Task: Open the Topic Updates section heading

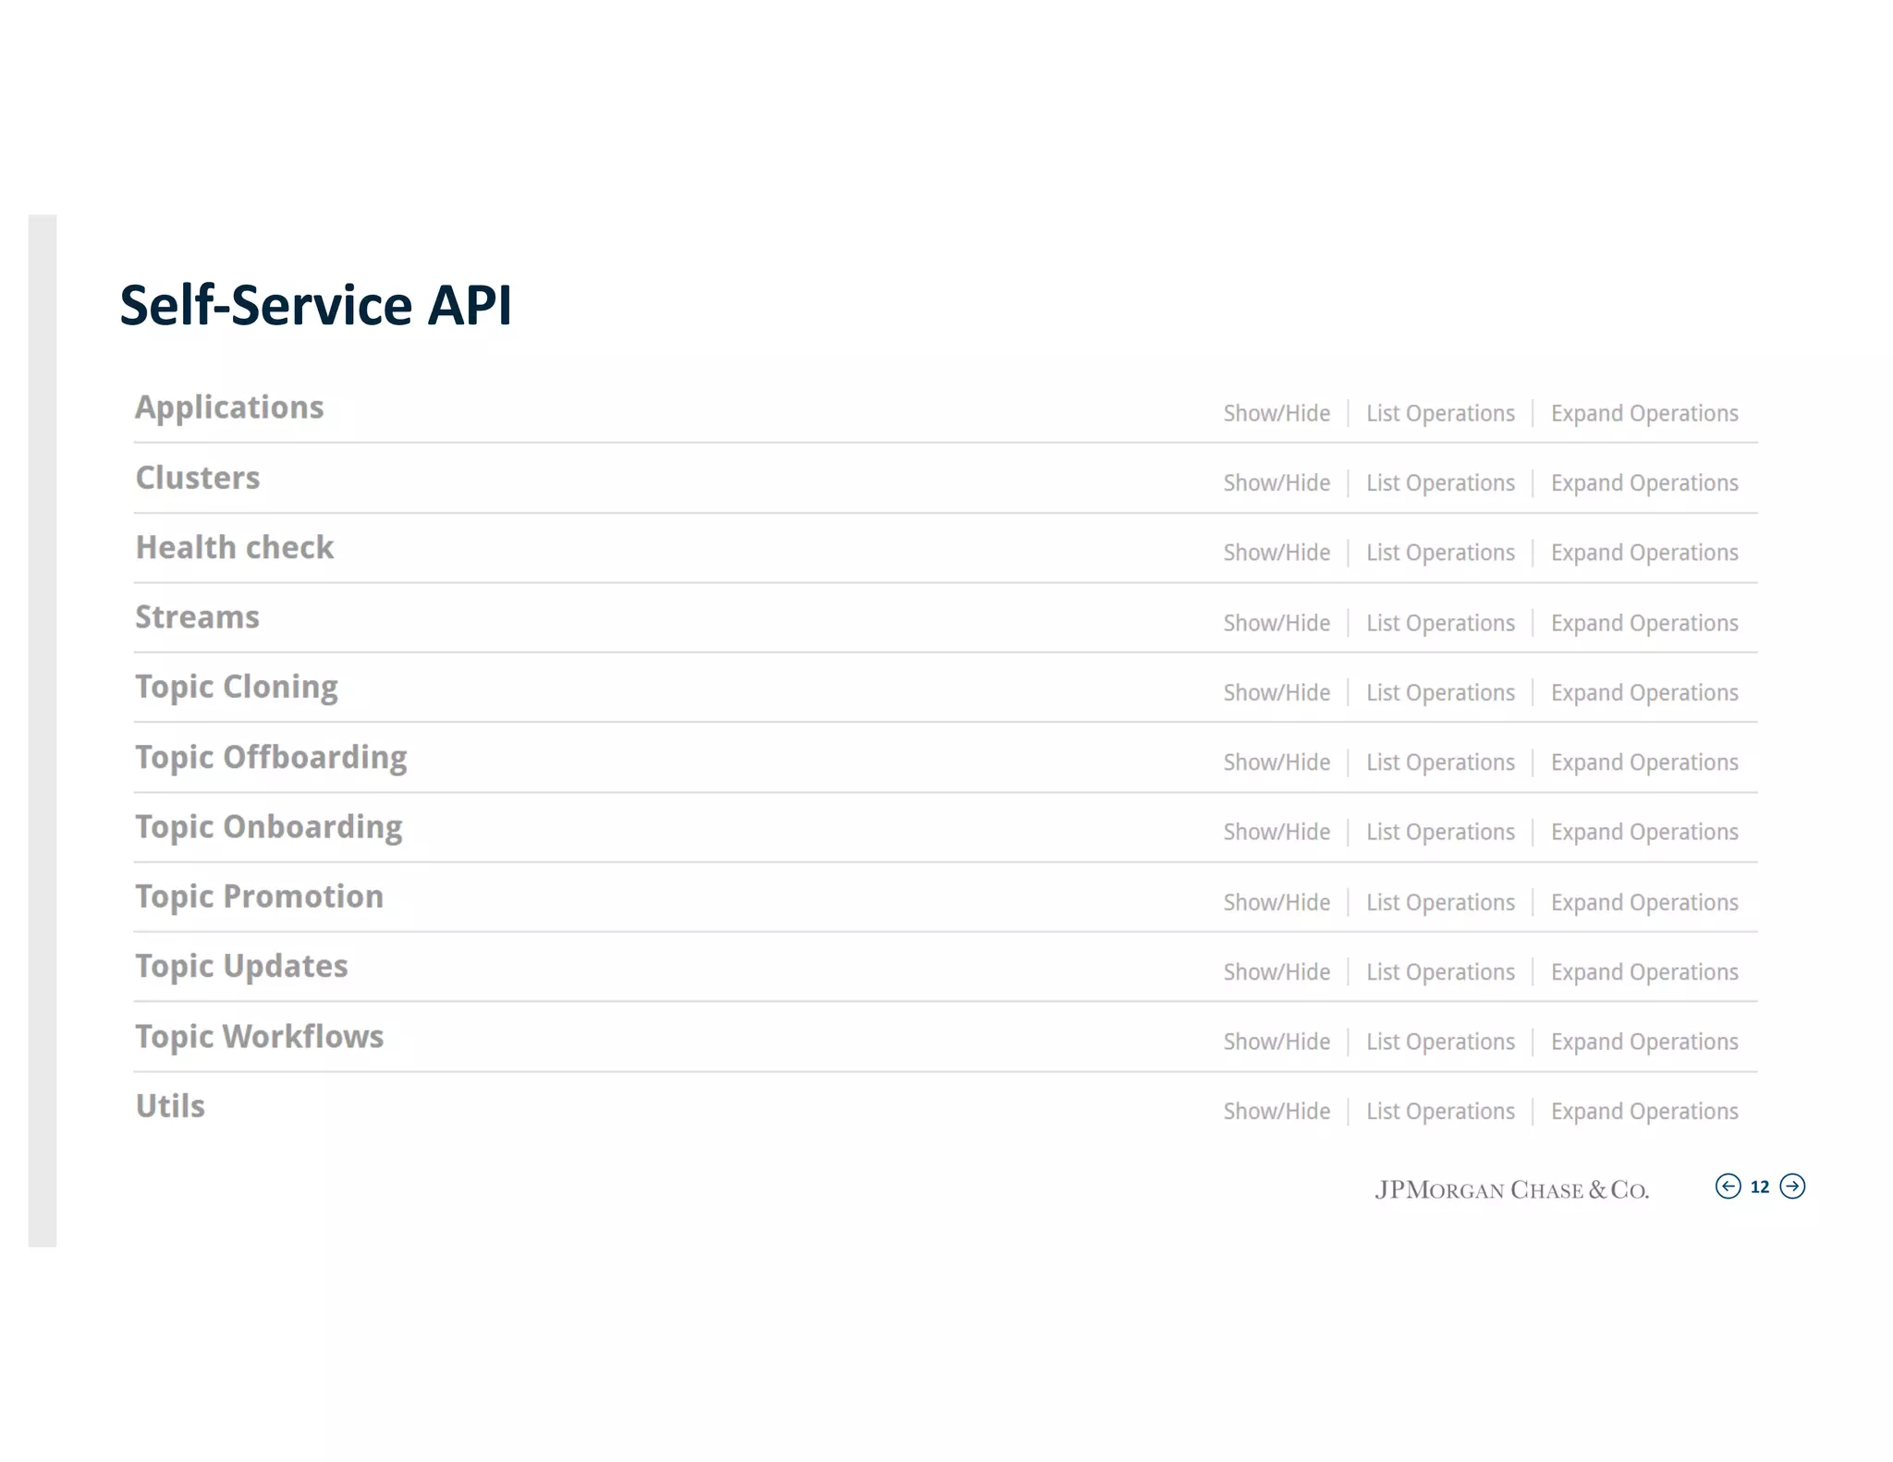Action: pos(241,967)
